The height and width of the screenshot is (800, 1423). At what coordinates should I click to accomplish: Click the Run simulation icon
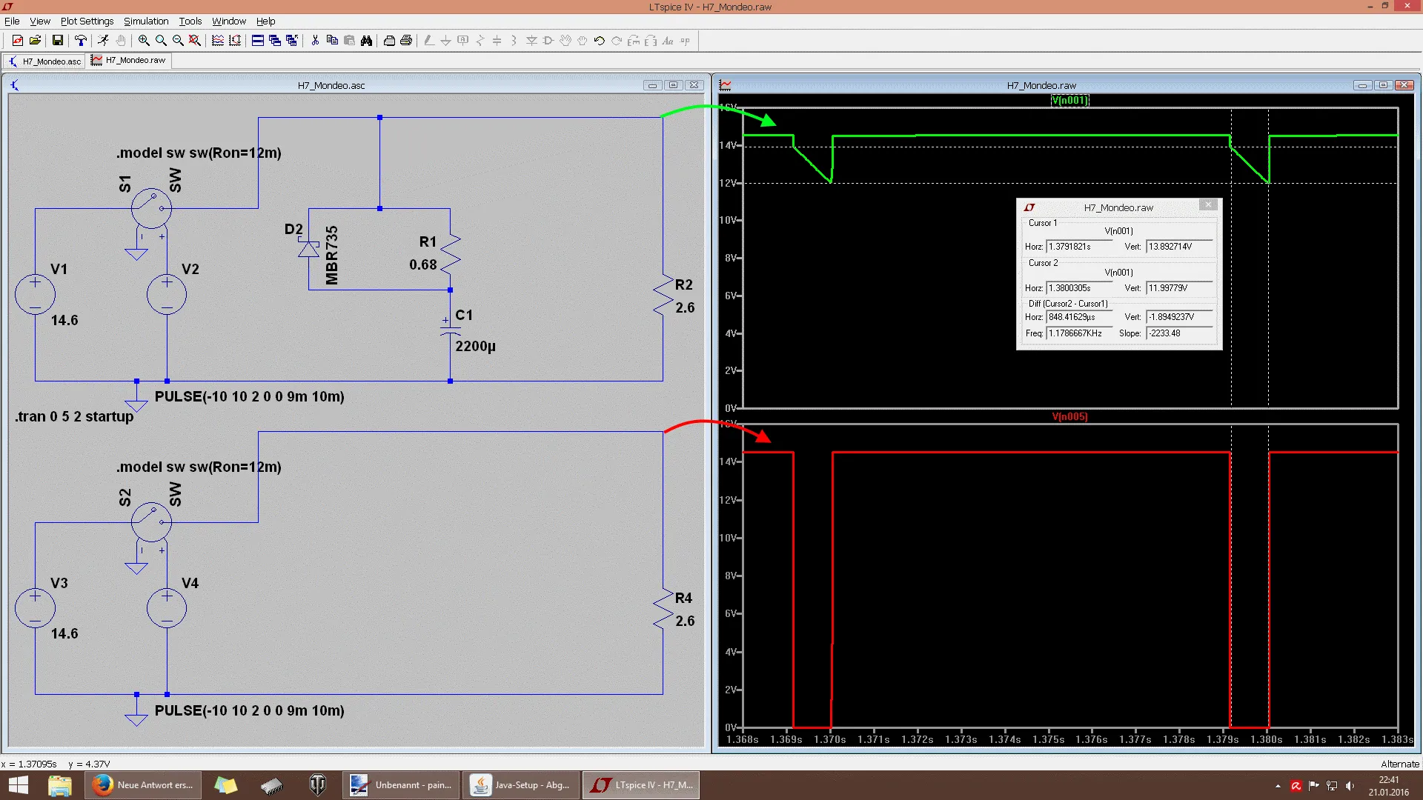103,41
